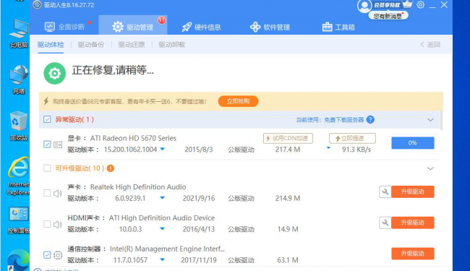Uncheck the ATI Radeon HD 5670 checkbox
Image resolution: width=470 pixels, height=271 pixels.
pyautogui.click(x=47, y=144)
